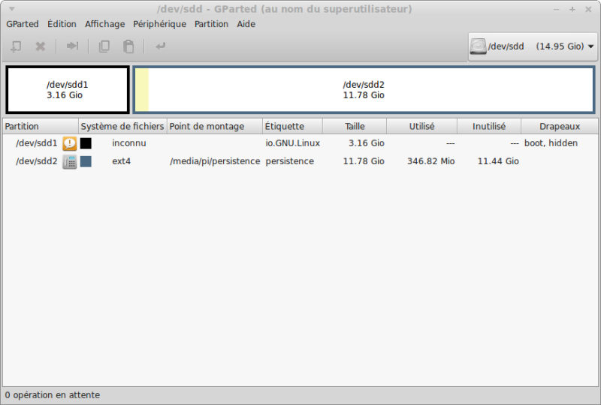Click the mounted keys icon beside /dev/sdd2
This screenshot has height=405, width=601.
pyautogui.click(x=69, y=161)
